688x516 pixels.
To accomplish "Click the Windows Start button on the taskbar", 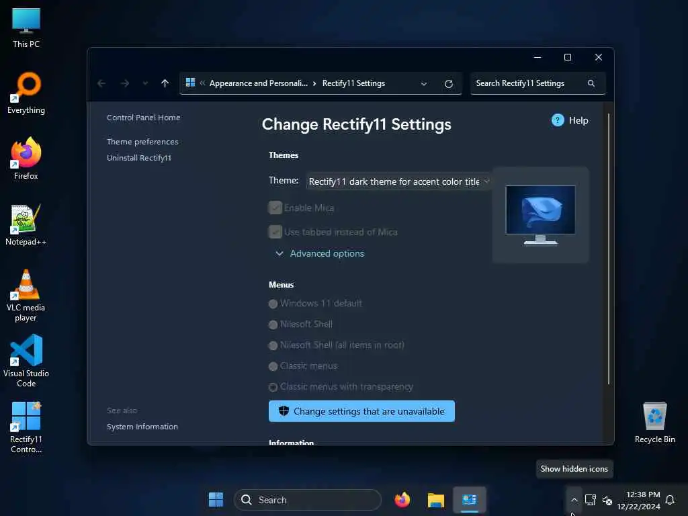I will coord(216,500).
